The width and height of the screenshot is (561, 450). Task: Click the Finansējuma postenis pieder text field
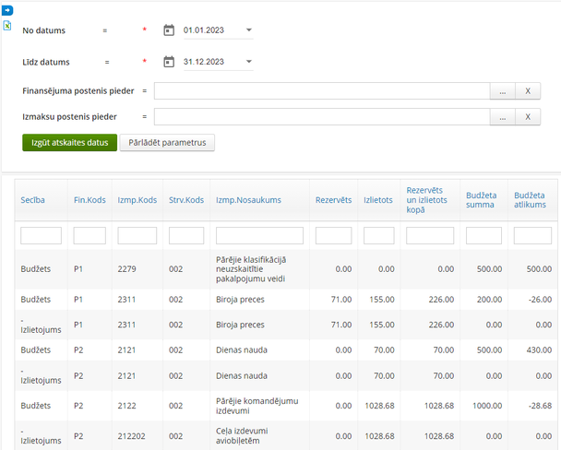point(321,91)
